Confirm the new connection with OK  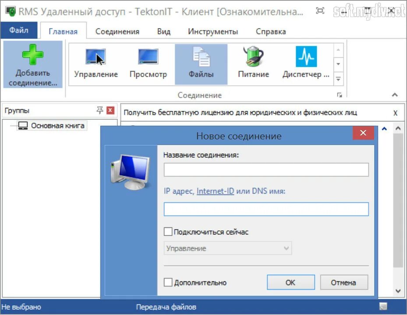[x=291, y=282]
